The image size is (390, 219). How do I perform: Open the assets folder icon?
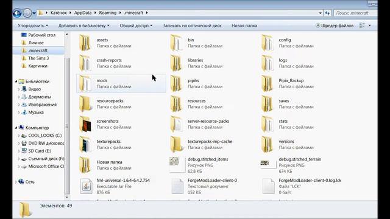pos(85,43)
